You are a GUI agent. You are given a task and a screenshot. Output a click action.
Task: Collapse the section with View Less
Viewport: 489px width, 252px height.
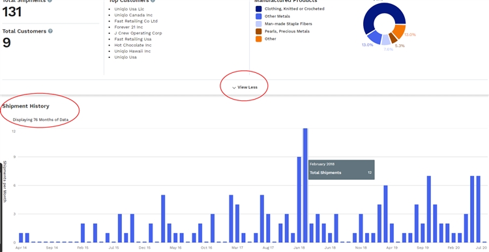pos(244,87)
